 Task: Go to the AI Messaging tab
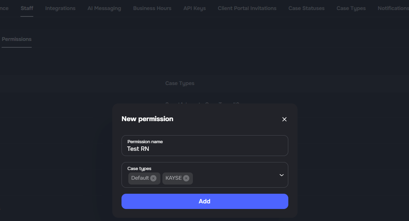[104, 8]
